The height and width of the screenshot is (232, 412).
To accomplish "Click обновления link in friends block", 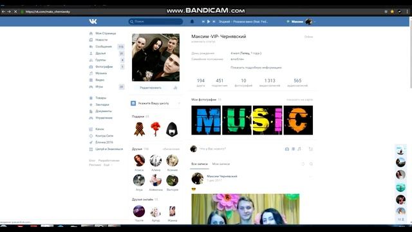I will [171, 149].
